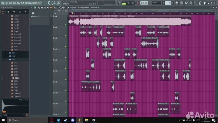Click the Record button in transport
This screenshot has width=218, height=123.
tap(138, 3)
